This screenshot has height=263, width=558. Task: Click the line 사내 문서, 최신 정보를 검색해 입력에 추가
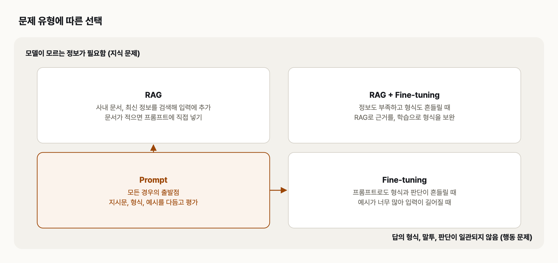click(x=153, y=108)
